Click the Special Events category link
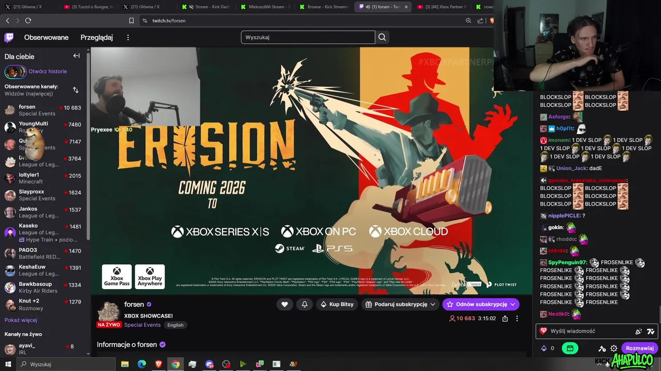The width and height of the screenshot is (661, 371). (142, 325)
